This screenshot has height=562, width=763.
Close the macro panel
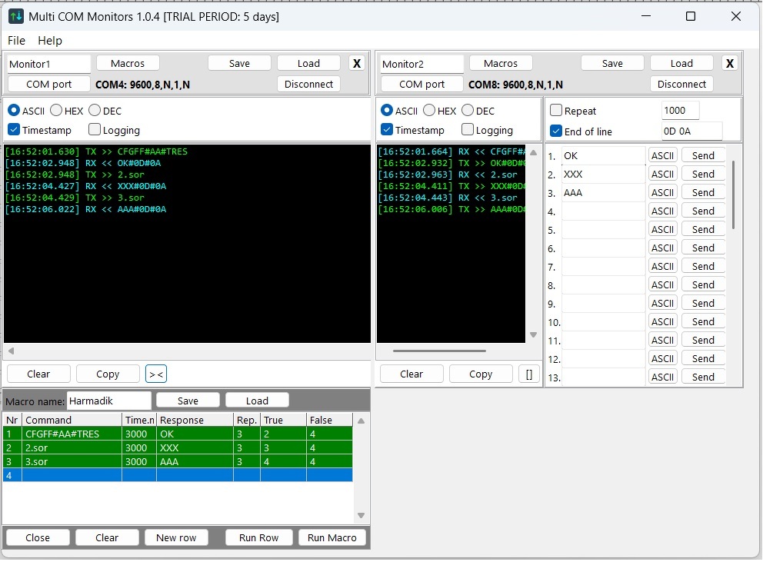38,537
